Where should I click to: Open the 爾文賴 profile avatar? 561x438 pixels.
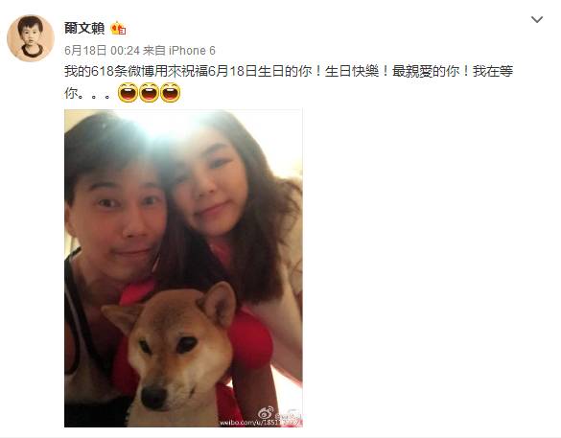[x=31, y=38]
